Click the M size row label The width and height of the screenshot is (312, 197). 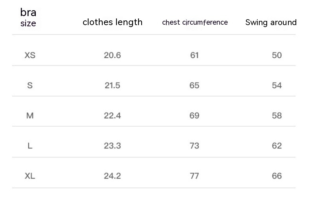(x=30, y=116)
